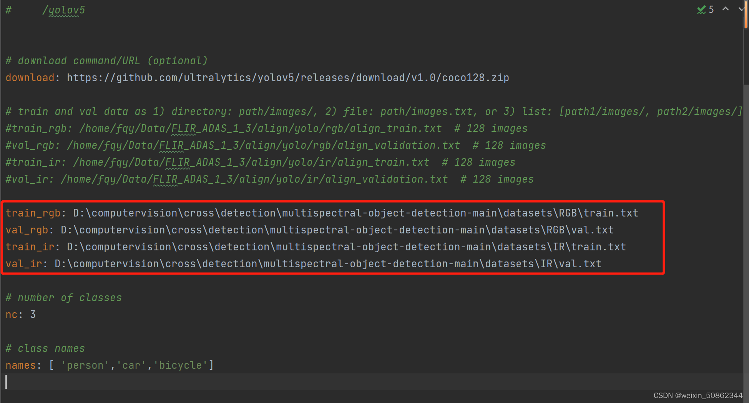Click the inspection checkmark widget showing 5
Screen dimensions: 749x403
[x=706, y=9]
